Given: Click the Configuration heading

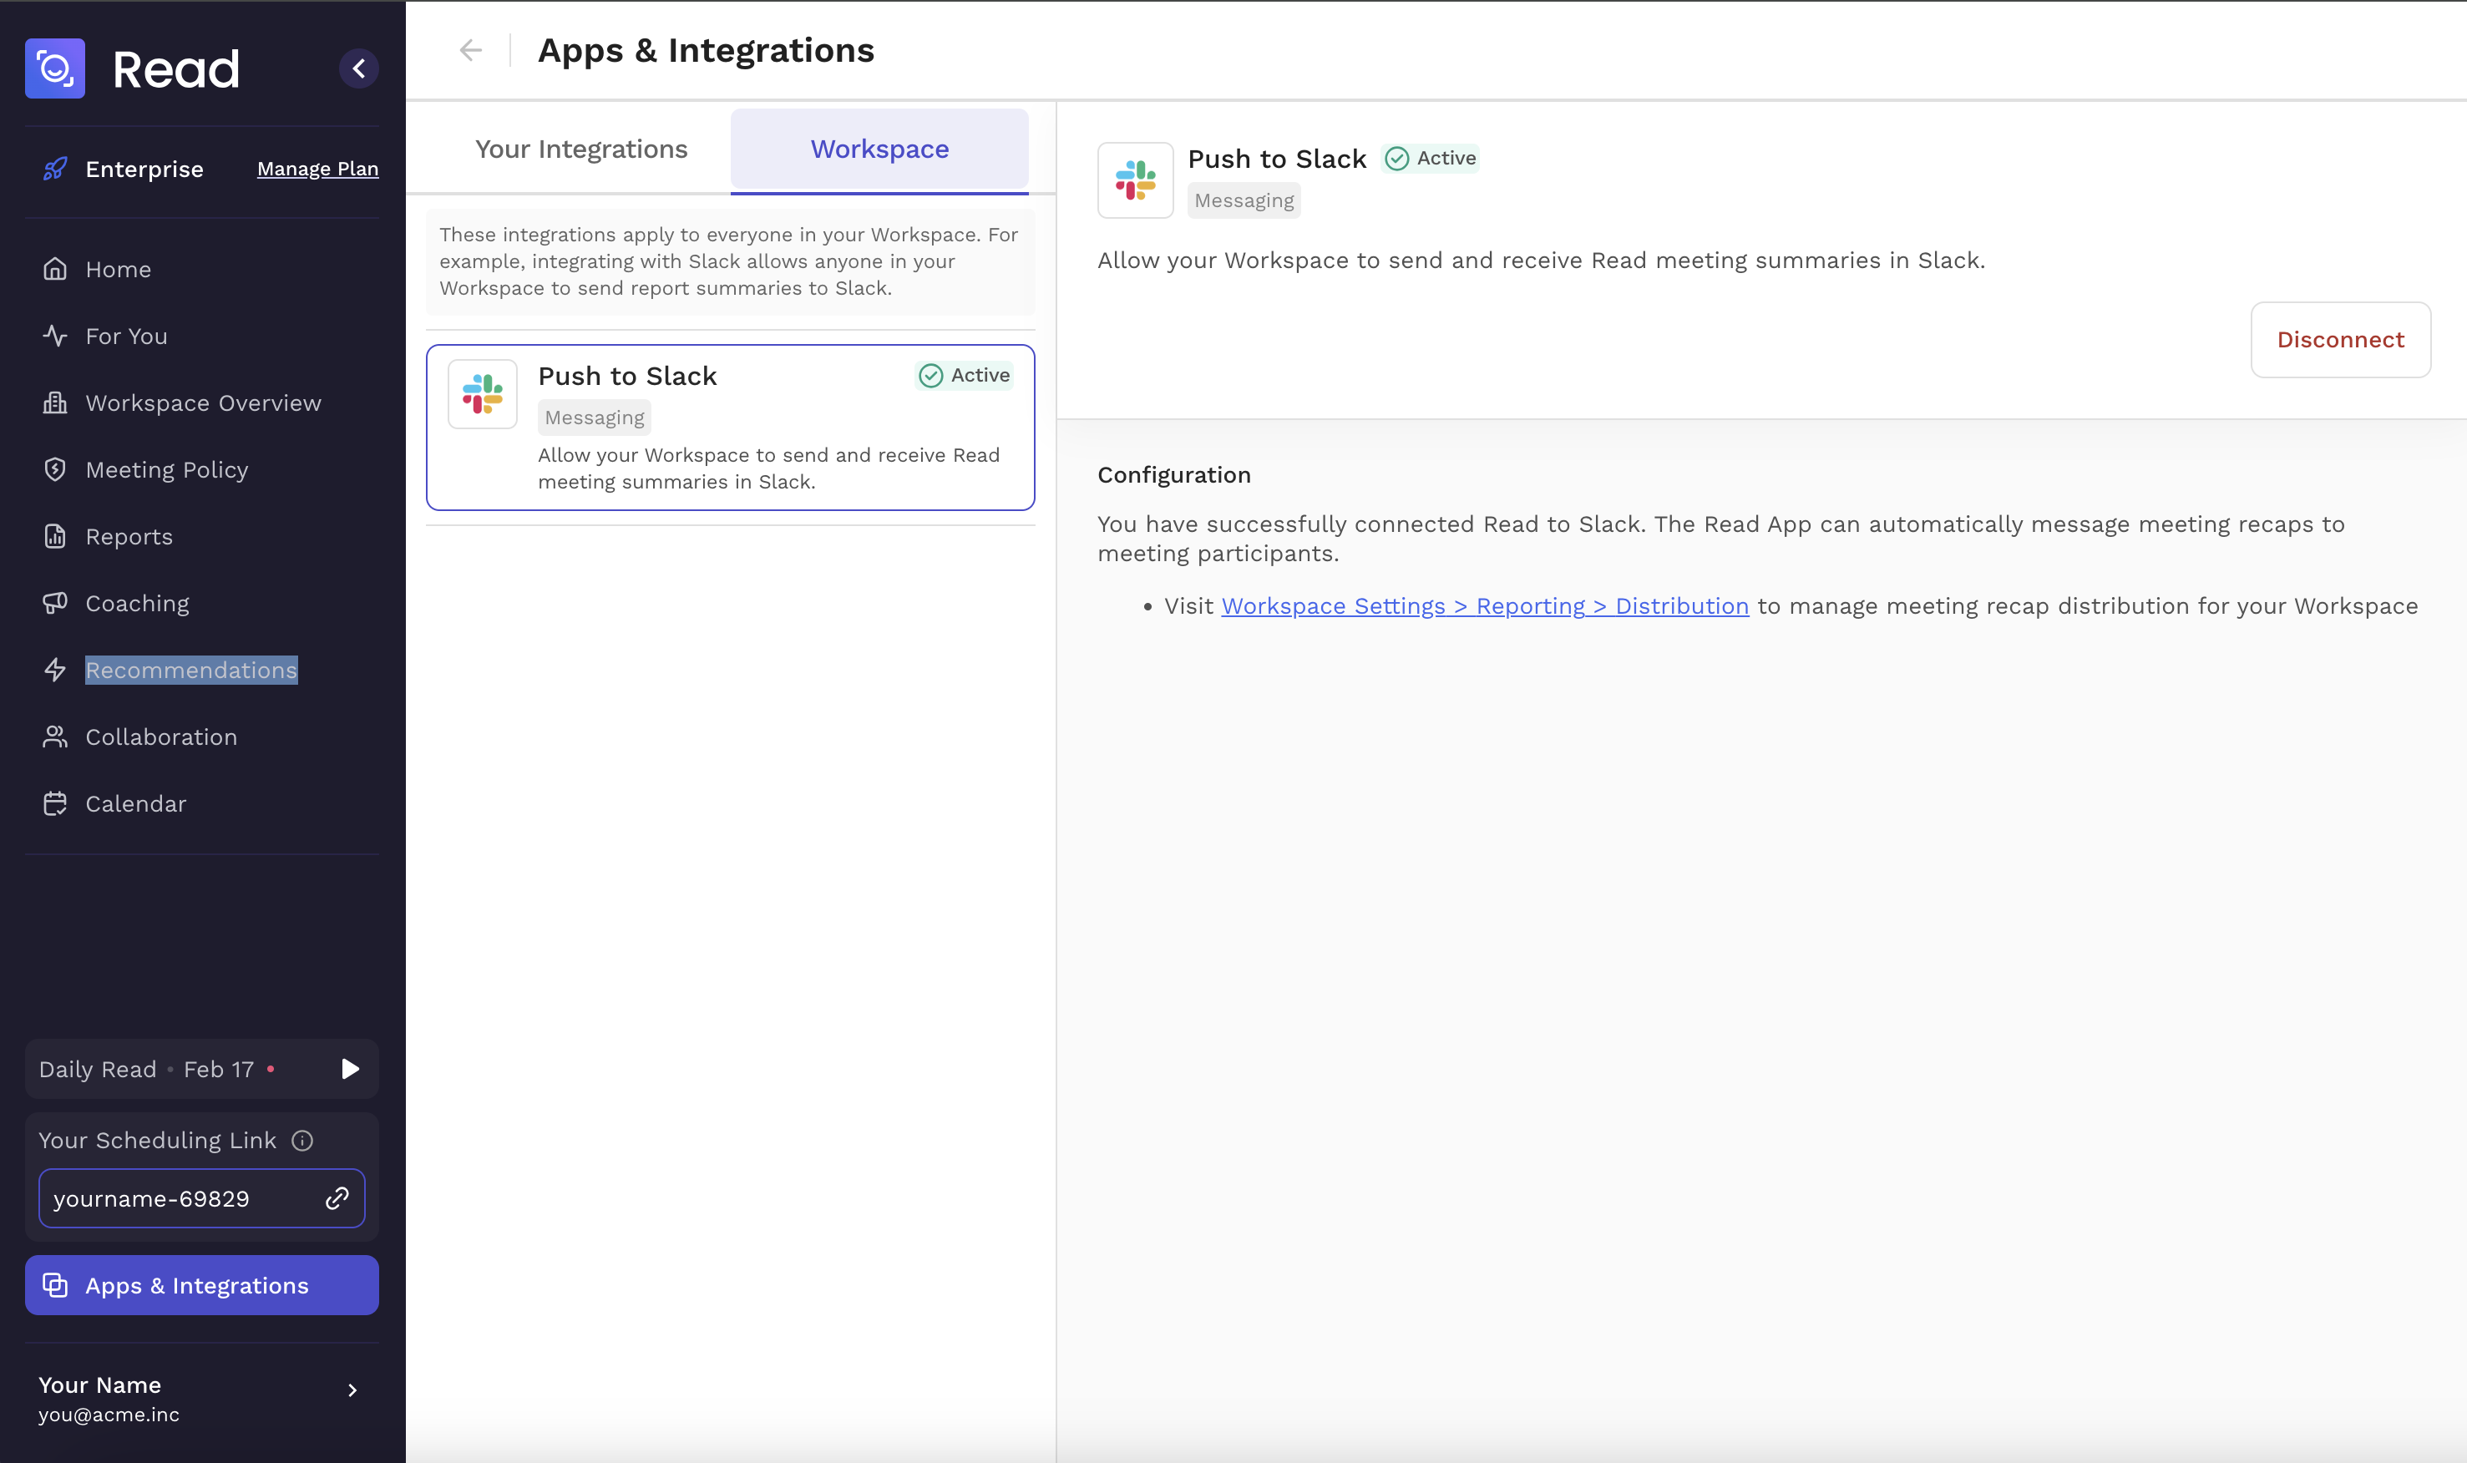Looking at the screenshot, I should [x=1173, y=475].
